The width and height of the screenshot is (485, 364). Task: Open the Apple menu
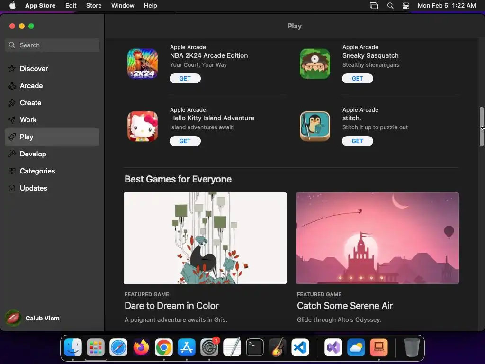coord(12,5)
